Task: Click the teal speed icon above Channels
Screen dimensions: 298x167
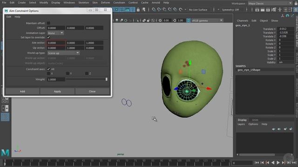Action: (288, 16)
